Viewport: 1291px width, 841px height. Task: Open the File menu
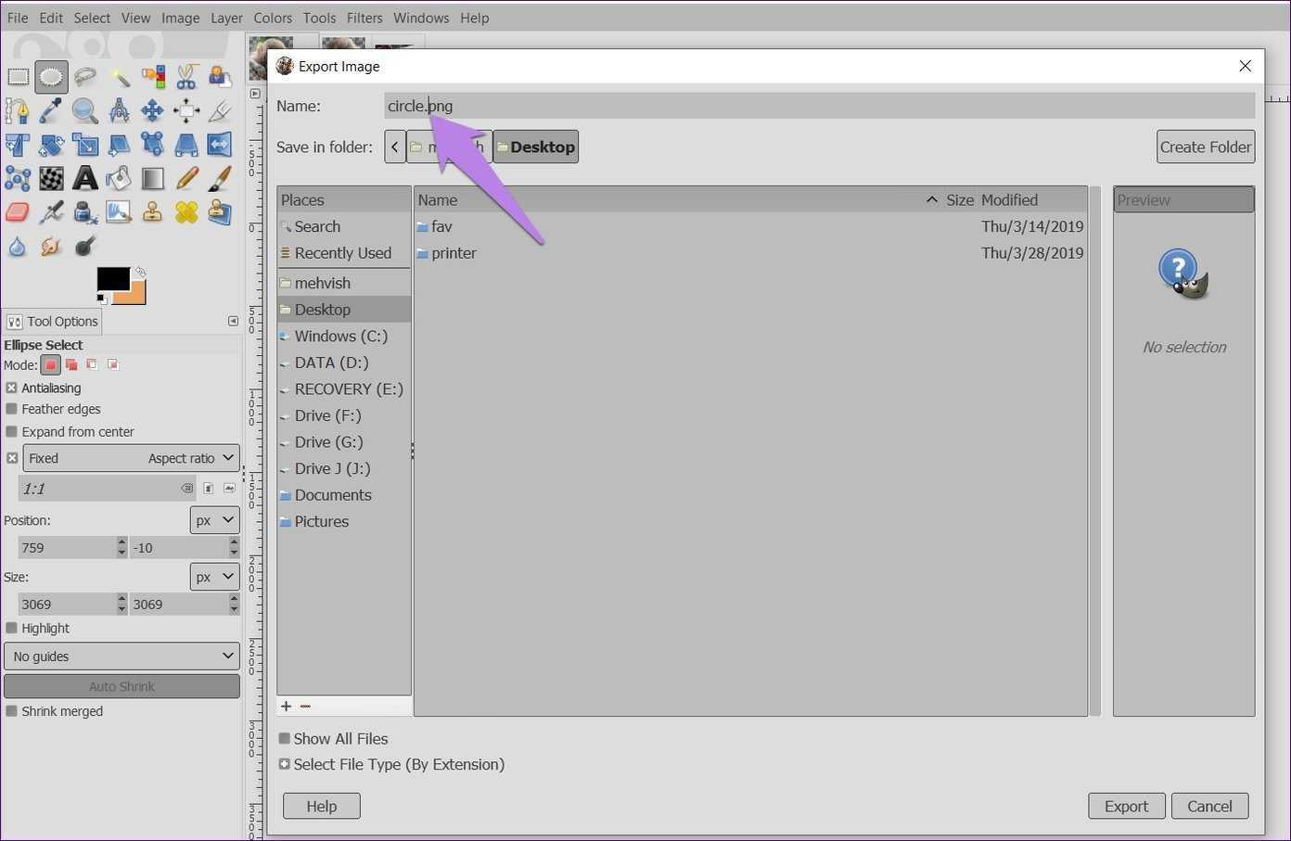coord(18,18)
